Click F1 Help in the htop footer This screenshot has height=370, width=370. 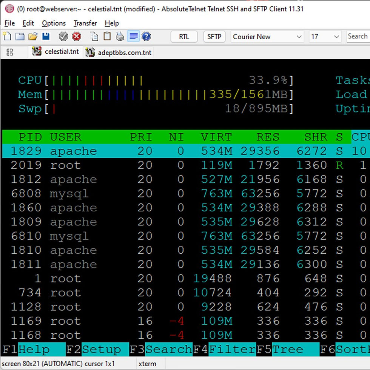[x=34, y=349]
